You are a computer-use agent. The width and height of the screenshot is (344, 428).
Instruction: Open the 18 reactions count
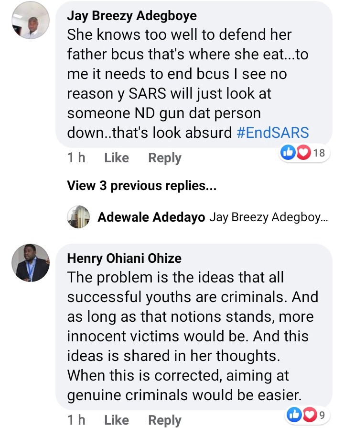(x=318, y=153)
